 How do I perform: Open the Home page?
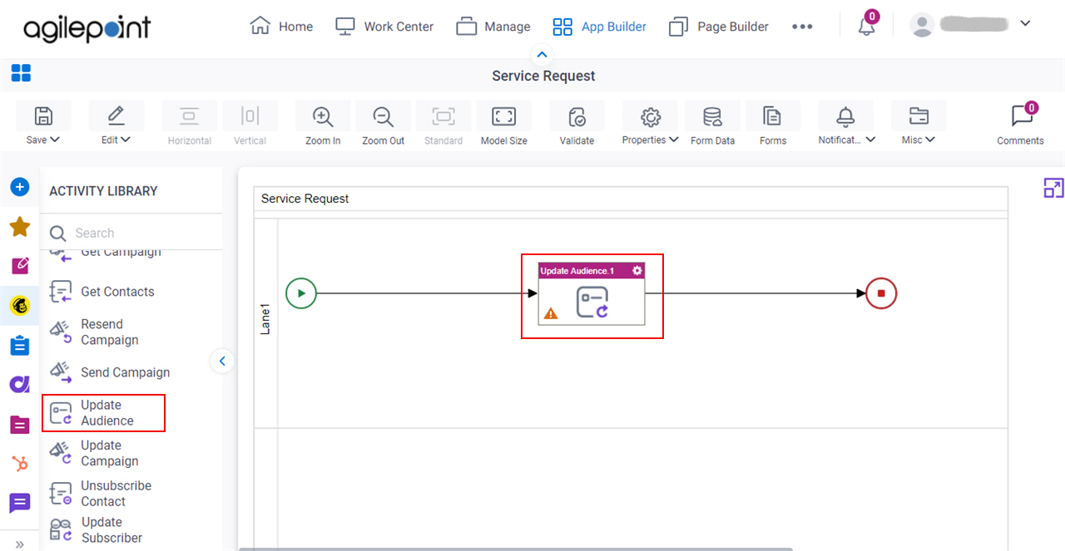coord(281,27)
